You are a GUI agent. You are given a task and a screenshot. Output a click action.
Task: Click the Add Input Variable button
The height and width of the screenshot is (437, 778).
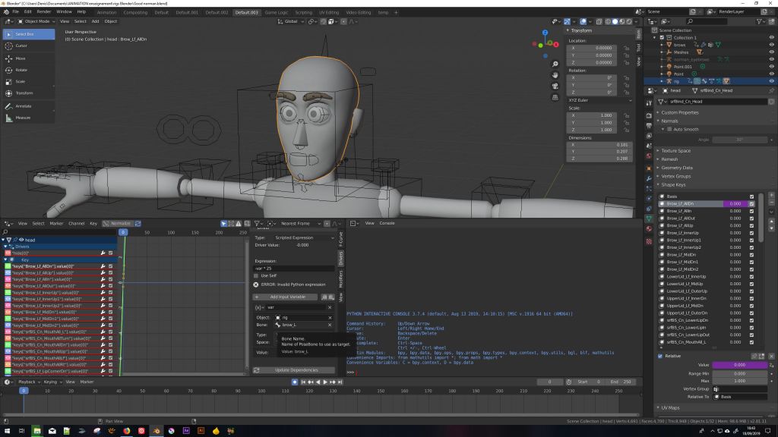pyautogui.click(x=286, y=297)
